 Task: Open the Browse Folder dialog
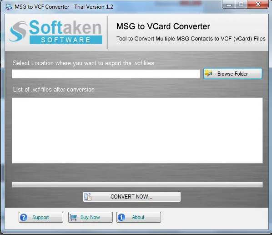[232, 73]
